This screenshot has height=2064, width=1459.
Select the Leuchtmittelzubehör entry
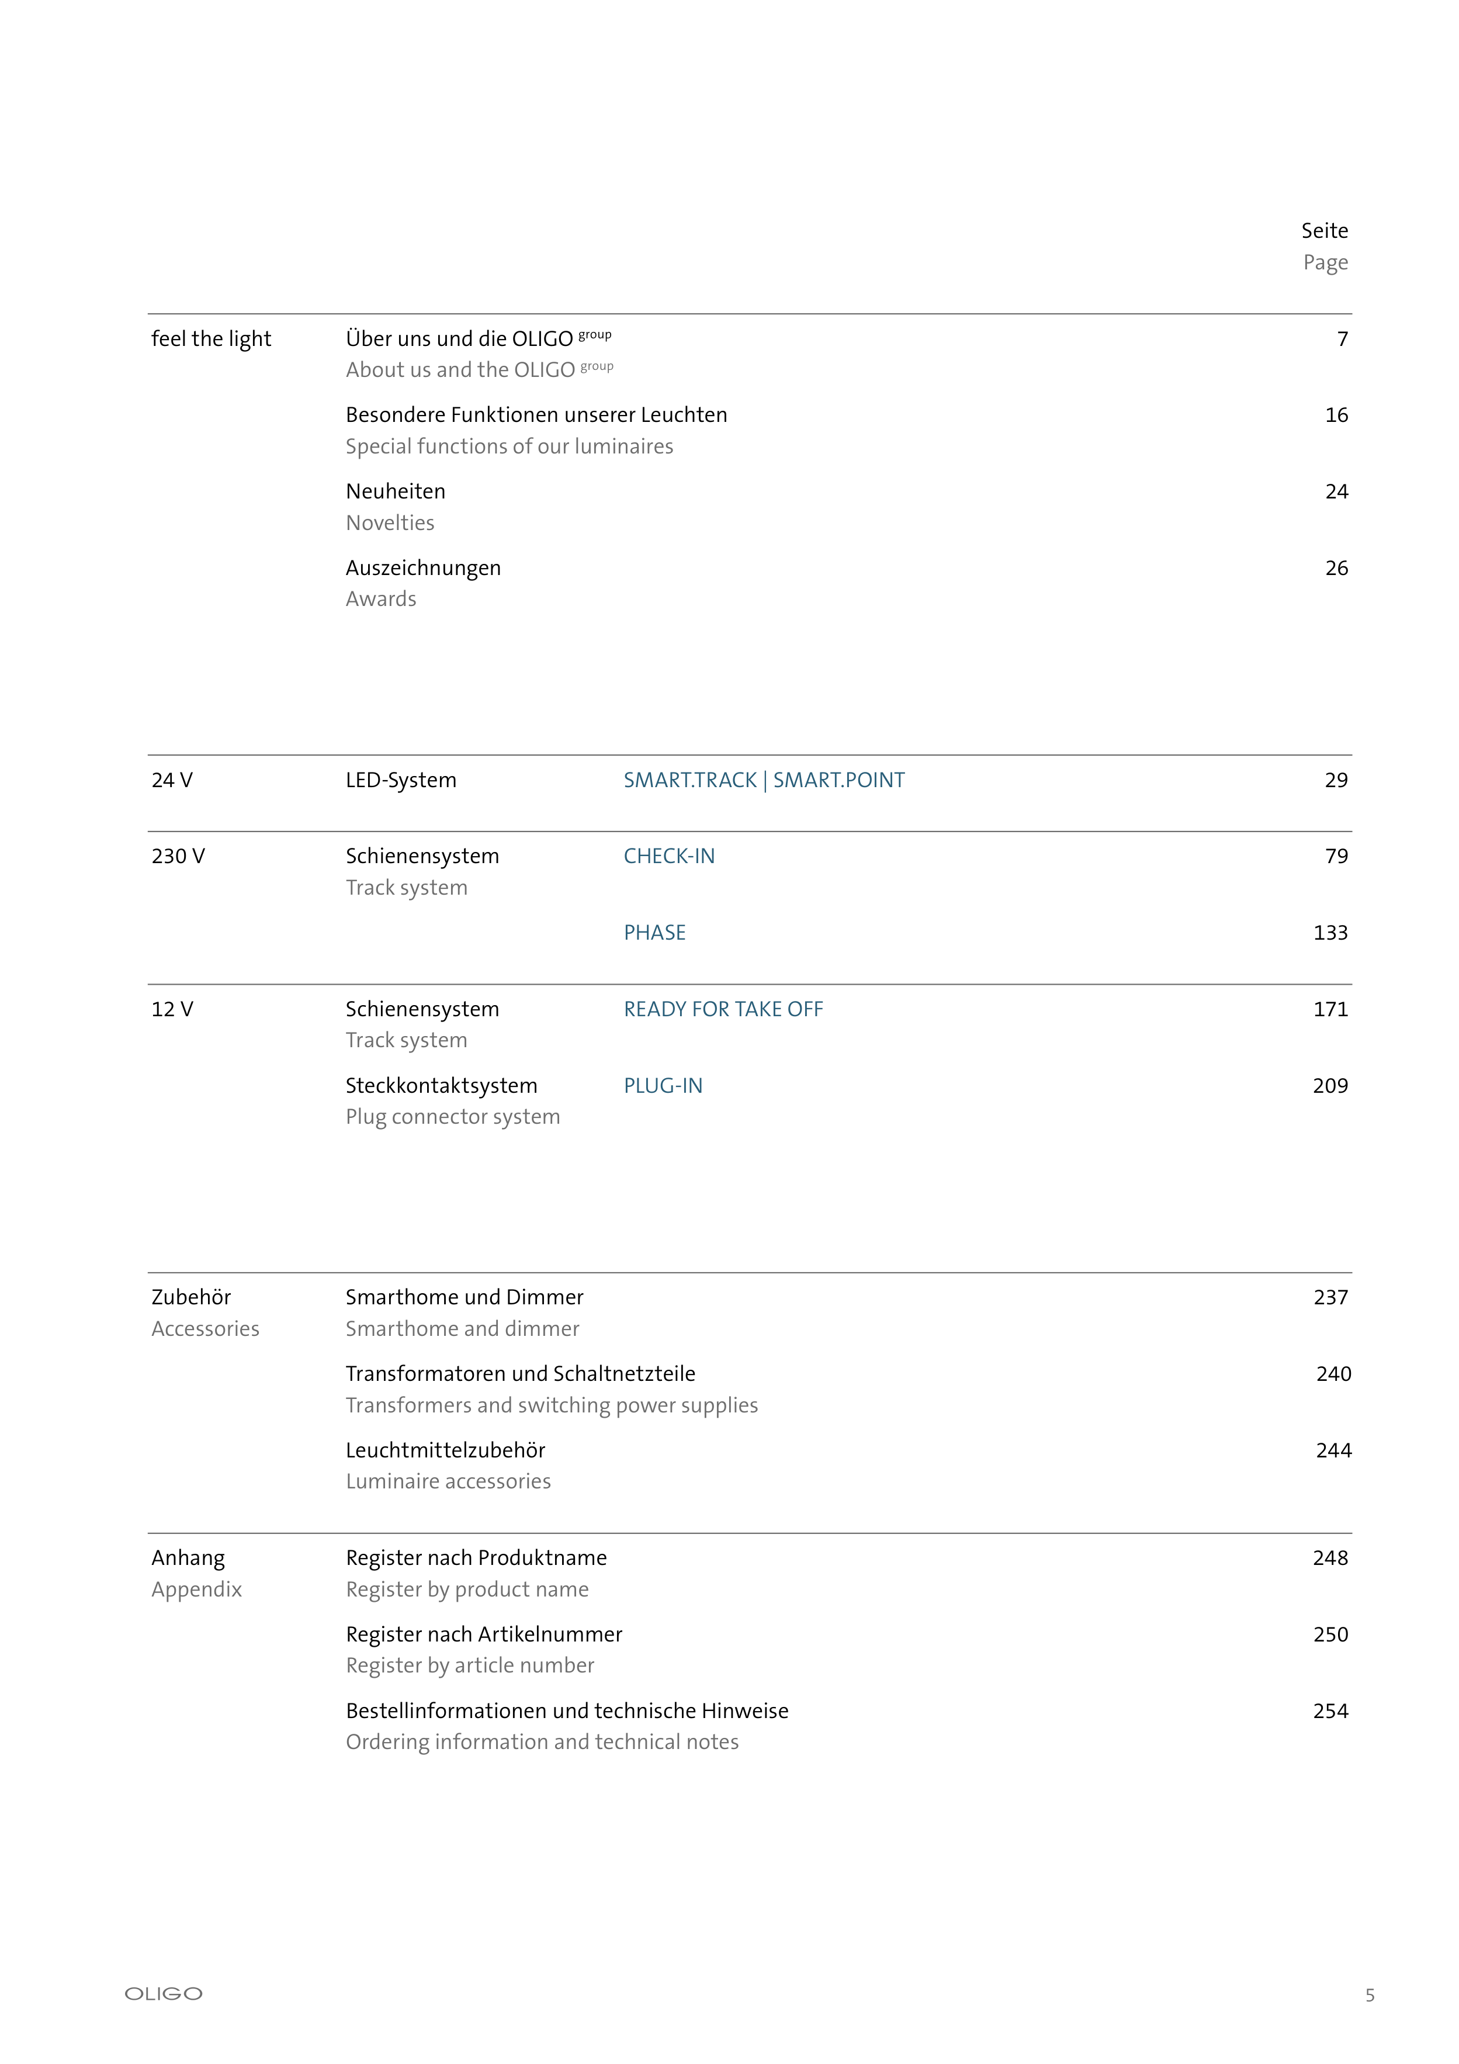(x=445, y=1450)
